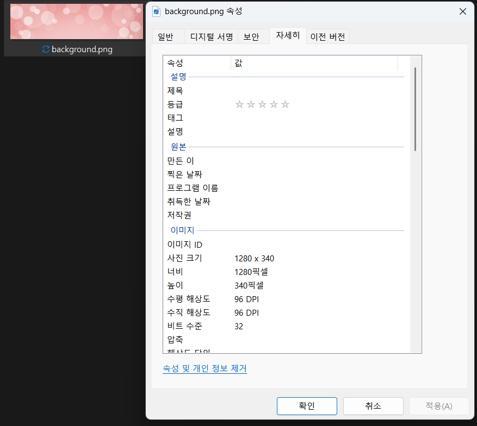Click the property list vertical scrollbar thumb
Viewport: 477px width, 426px height.
click(415, 109)
